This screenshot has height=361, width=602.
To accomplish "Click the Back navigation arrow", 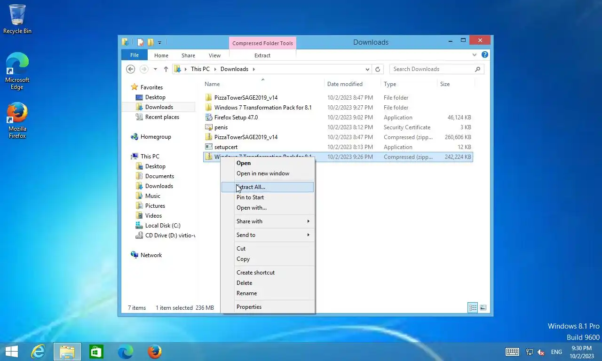I will pos(131,69).
